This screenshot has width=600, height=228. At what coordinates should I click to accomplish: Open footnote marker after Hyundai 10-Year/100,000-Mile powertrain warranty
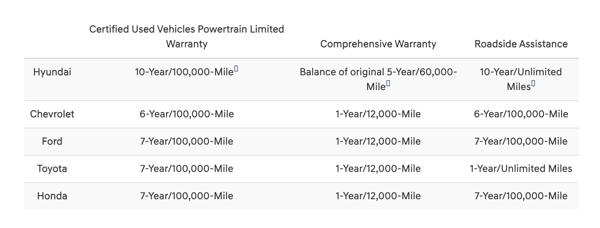[x=236, y=69]
